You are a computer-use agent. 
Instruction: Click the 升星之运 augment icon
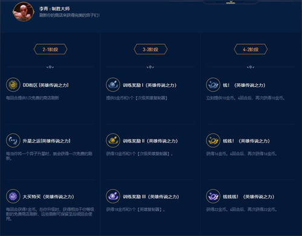13,141
